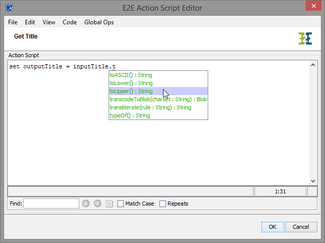Click the find previous up-arrow icon
Viewport: 325px width, 243px height.
tap(97, 204)
